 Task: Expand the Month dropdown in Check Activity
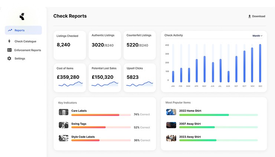pos(257,36)
